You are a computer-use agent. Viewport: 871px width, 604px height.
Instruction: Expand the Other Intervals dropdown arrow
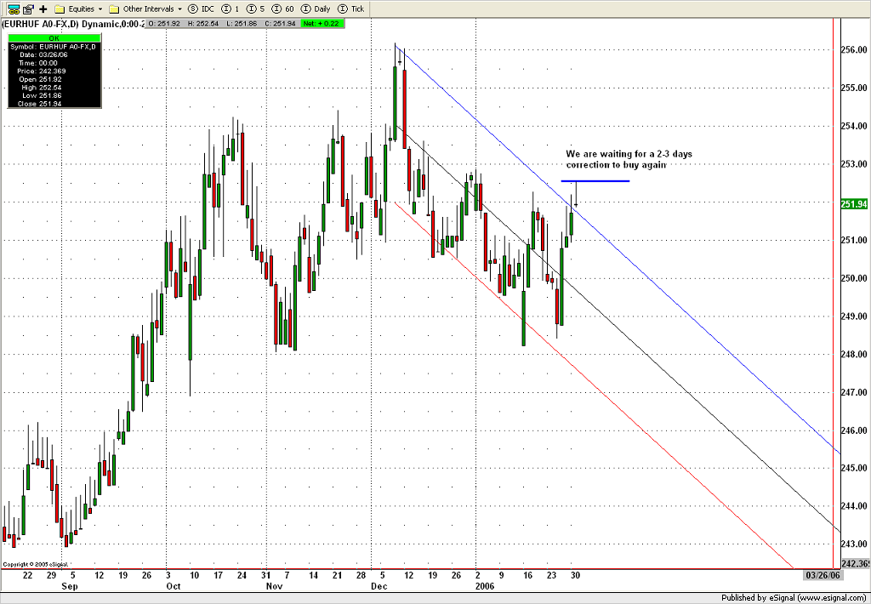179,9
